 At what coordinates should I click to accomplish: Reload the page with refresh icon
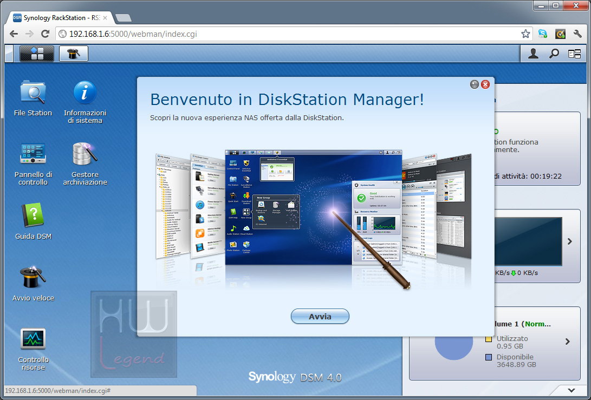click(x=45, y=34)
